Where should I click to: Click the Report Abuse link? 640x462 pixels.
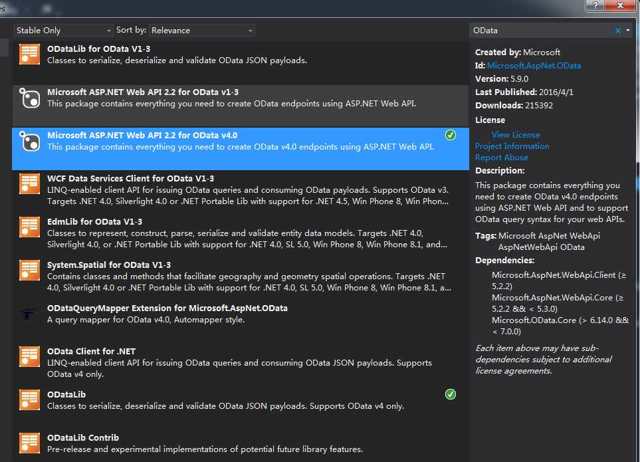[502, 158]
